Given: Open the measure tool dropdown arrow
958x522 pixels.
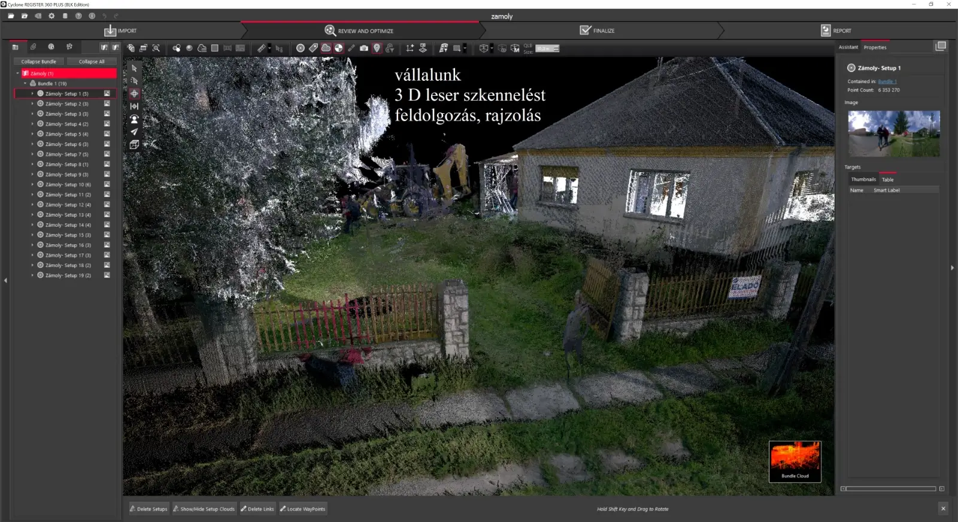Looking at the screenshot, I should 269,48.
